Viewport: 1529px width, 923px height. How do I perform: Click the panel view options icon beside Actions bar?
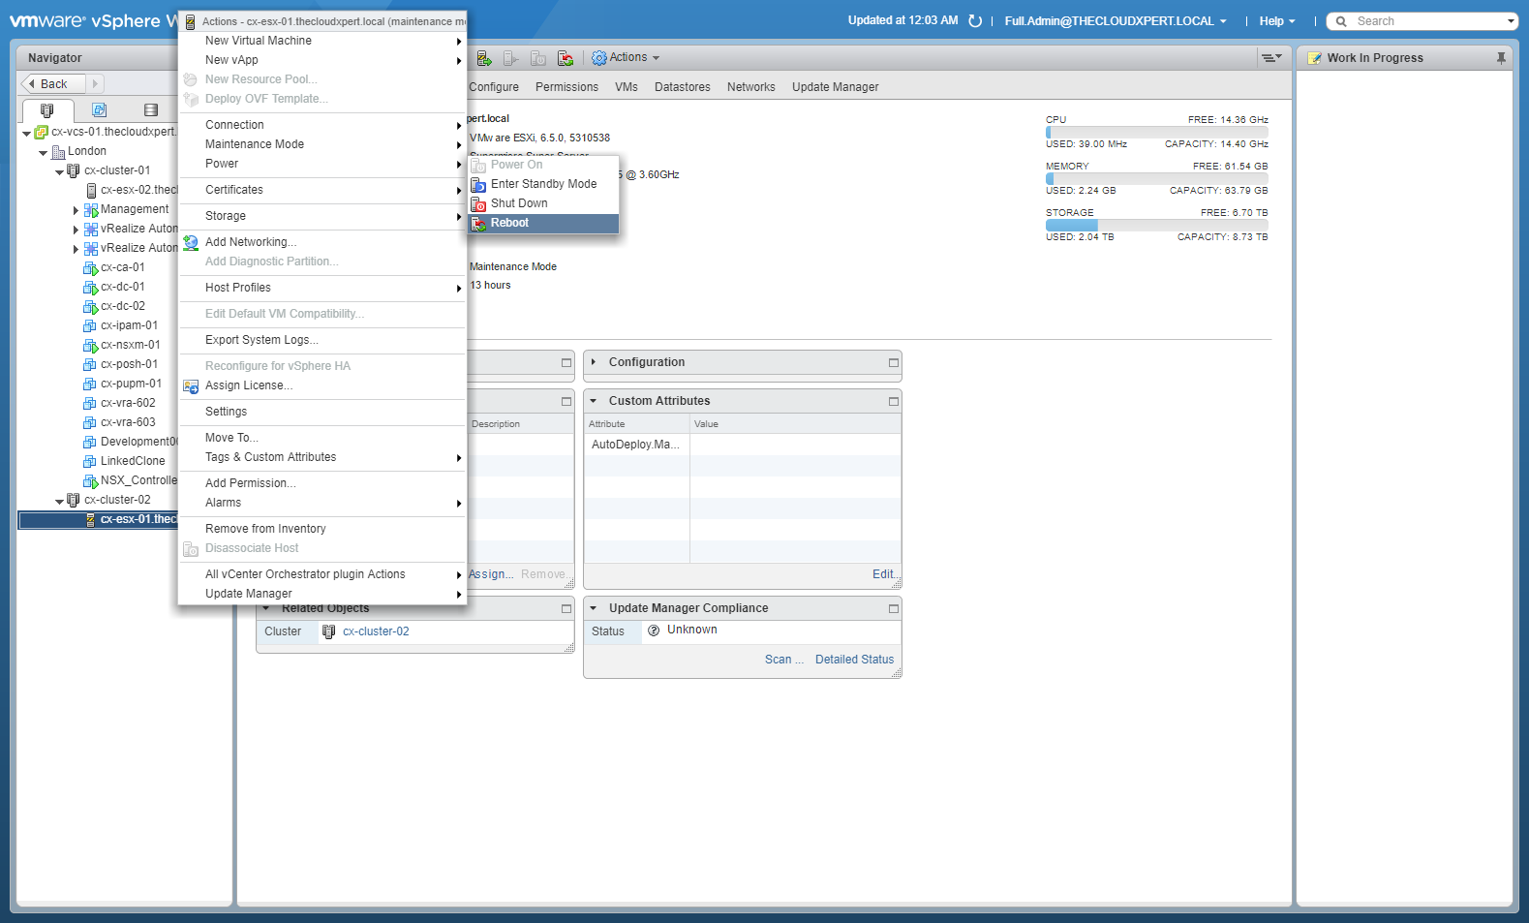coord(1270,58)
